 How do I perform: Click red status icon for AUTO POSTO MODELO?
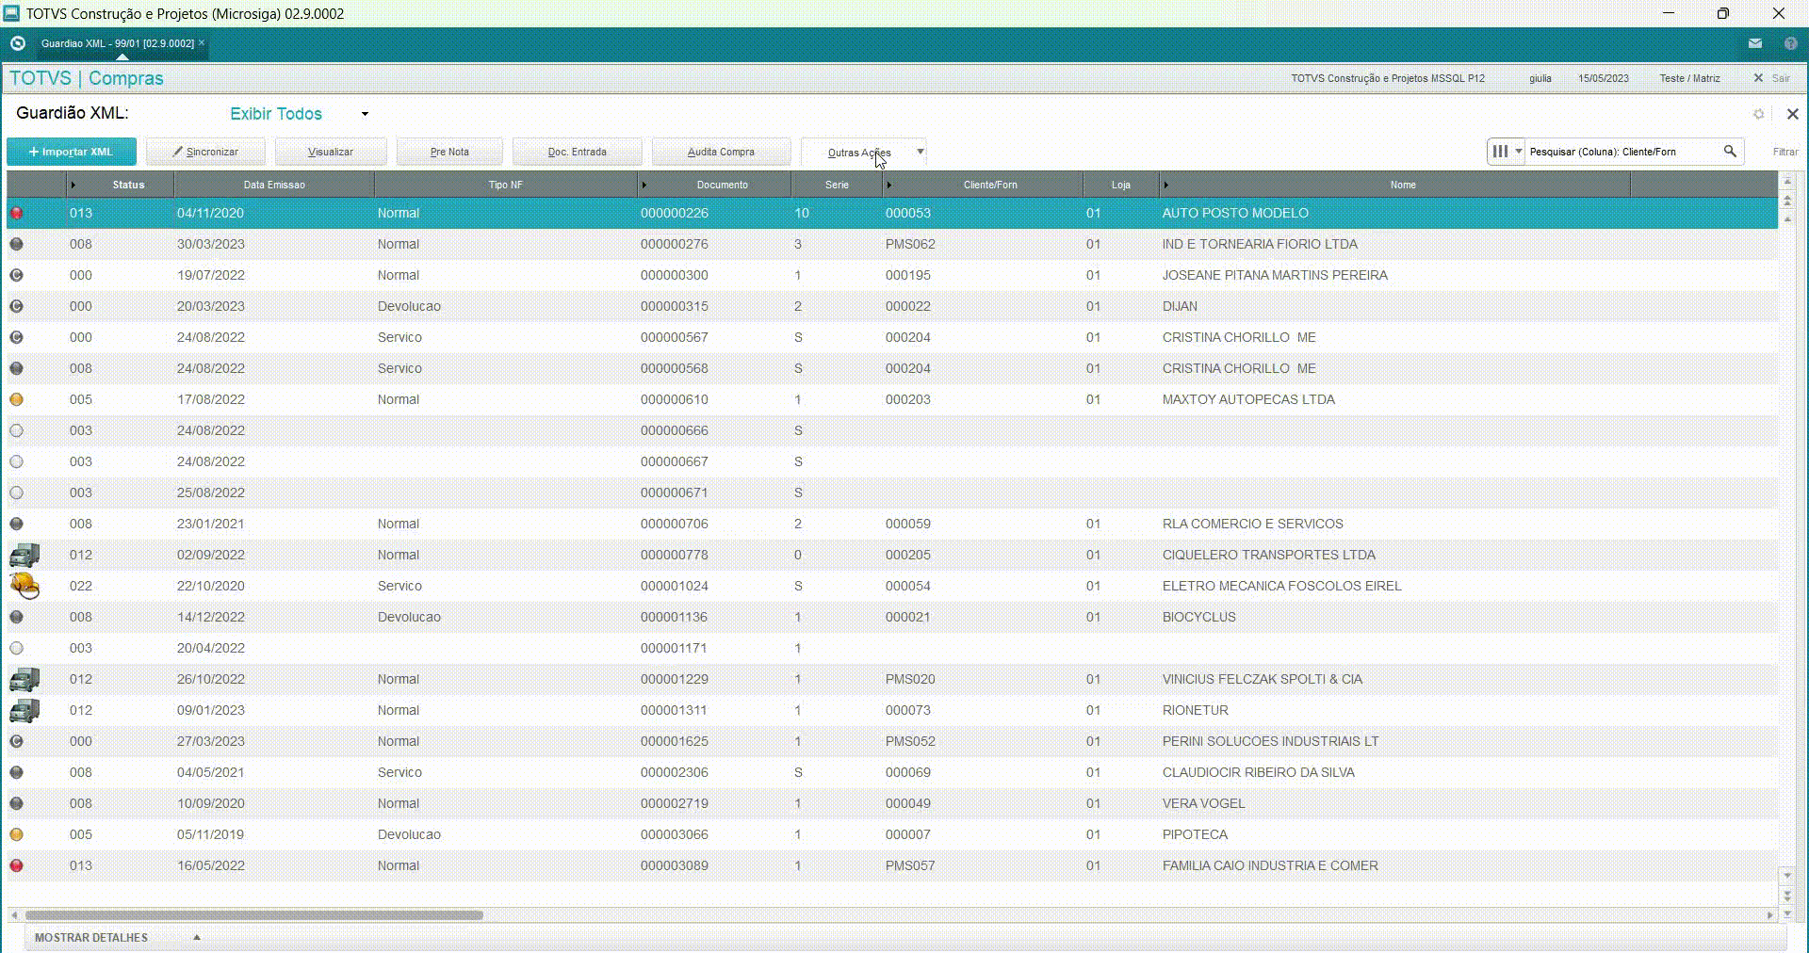pyautogui.click(x=16, y=213)
